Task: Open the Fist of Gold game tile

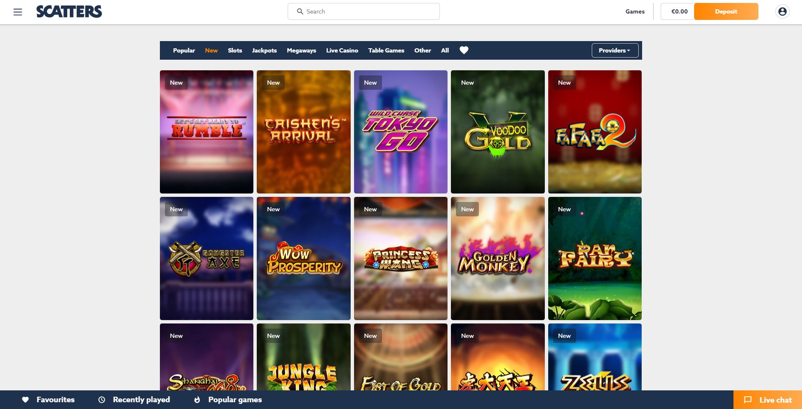Action: (x=401, y=357)
